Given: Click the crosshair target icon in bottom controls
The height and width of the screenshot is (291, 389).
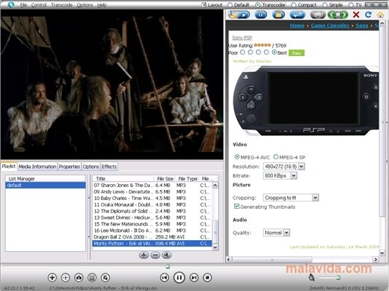Looking at the screenshot, I should 65,277.
